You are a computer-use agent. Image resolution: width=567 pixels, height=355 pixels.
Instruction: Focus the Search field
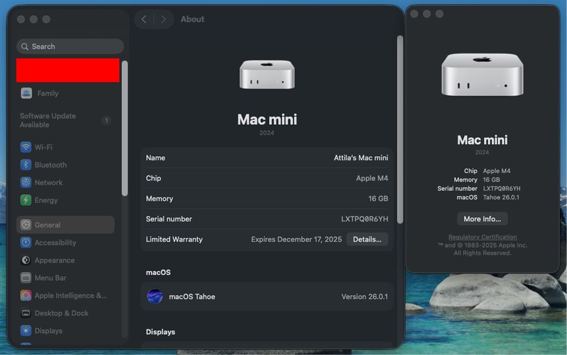point(70,47)
